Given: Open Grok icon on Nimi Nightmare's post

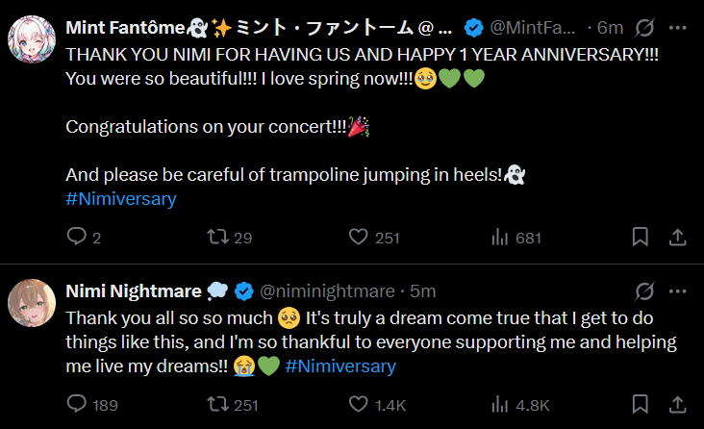Looking at the screenshot, I should click(644, 290).
